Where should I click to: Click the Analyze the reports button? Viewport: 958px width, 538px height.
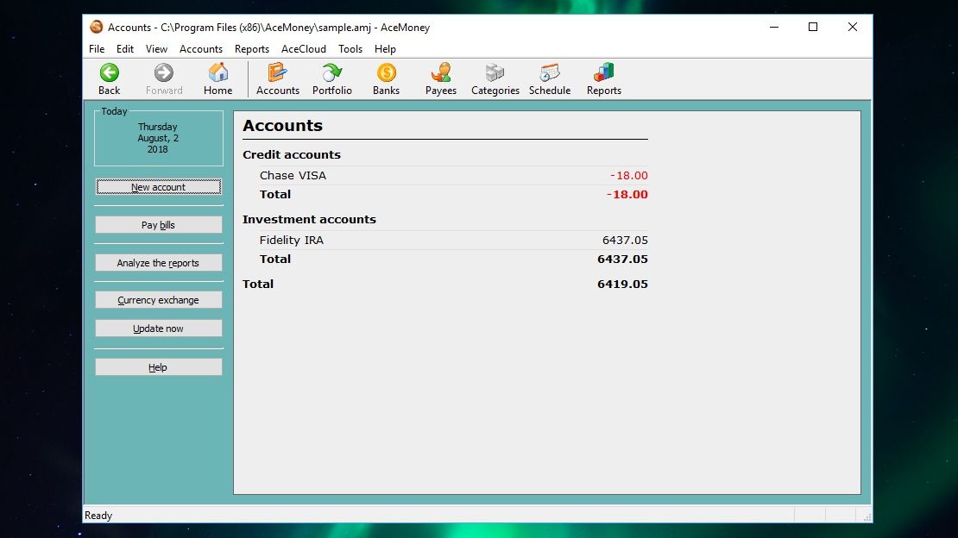tap(158, 263)
